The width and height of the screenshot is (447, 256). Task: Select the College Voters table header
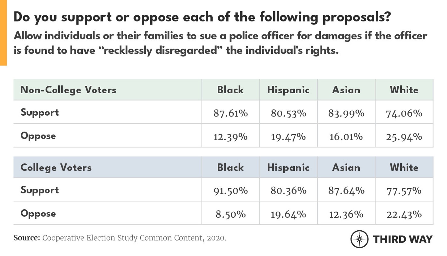[56, 168]
